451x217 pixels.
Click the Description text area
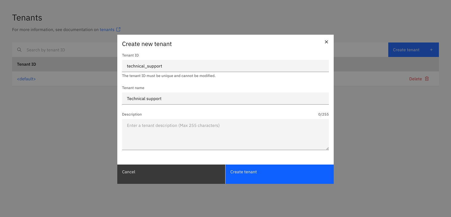[225, 134]
